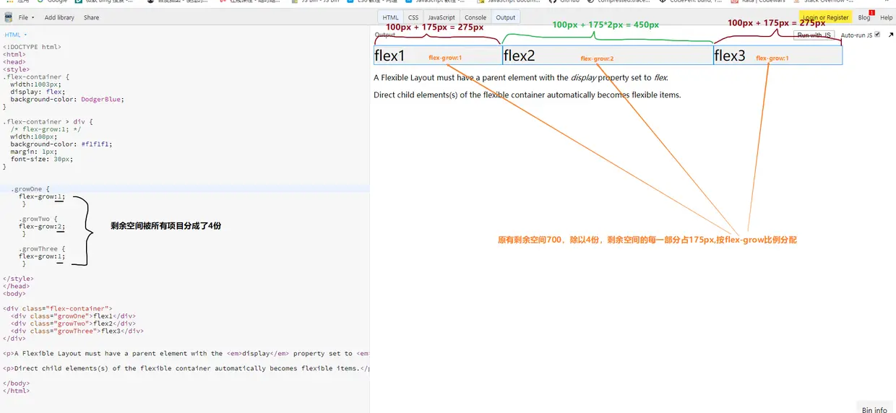Open the Share menu
Image resolution: width=896 pixels, height=413 pixels.
tap(91, 17)
